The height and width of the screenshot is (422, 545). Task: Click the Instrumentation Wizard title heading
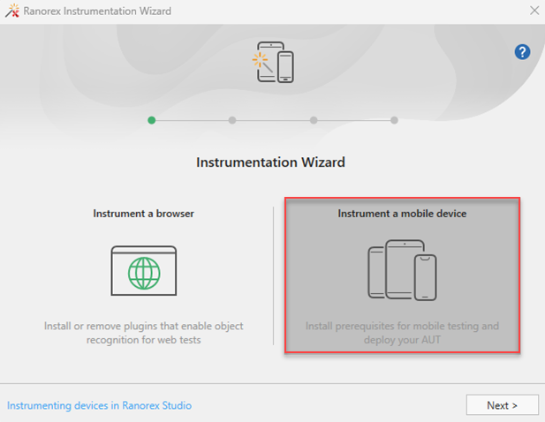(271, 162)
